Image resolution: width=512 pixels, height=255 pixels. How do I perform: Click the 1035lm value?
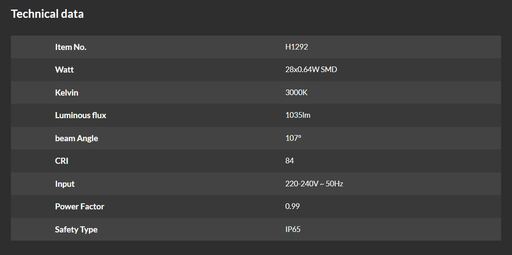point(298,115)
